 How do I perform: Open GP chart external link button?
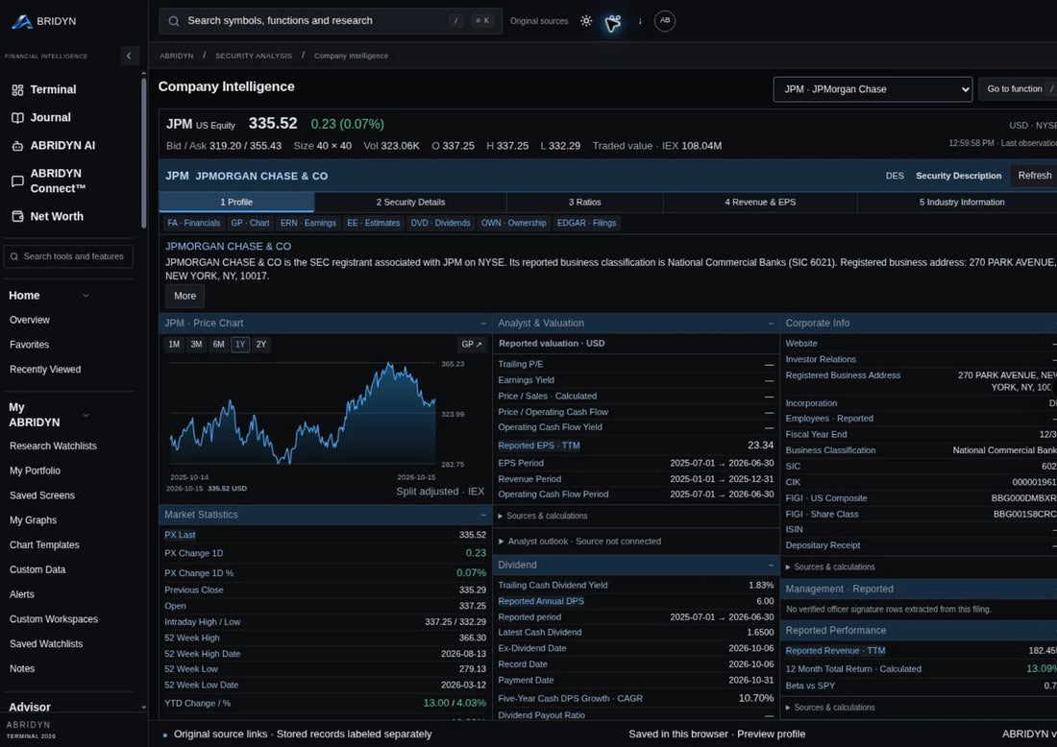click(x=471, y=344)
